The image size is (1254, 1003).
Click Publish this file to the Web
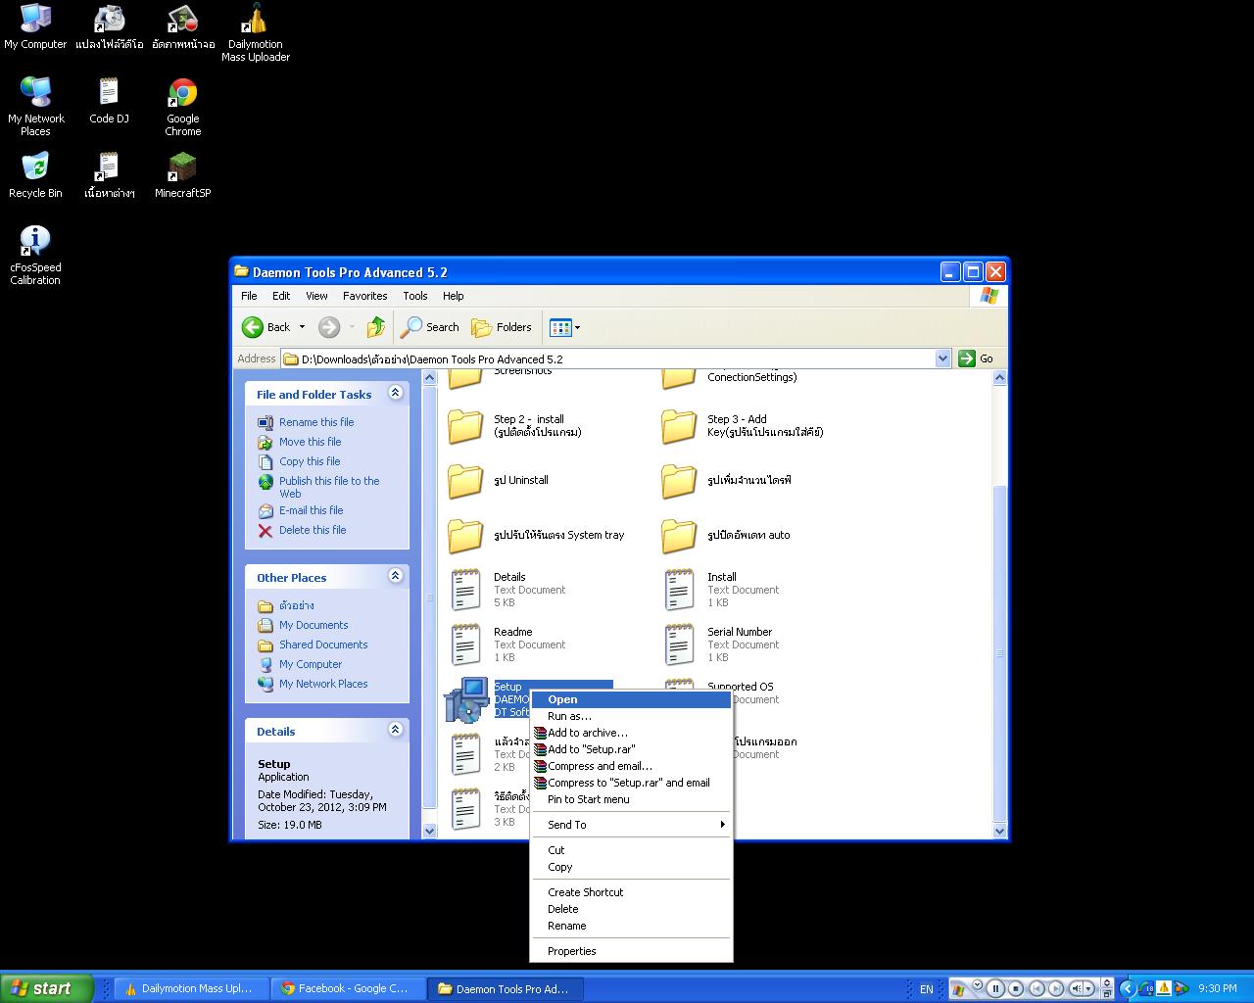tap(329, 487)
